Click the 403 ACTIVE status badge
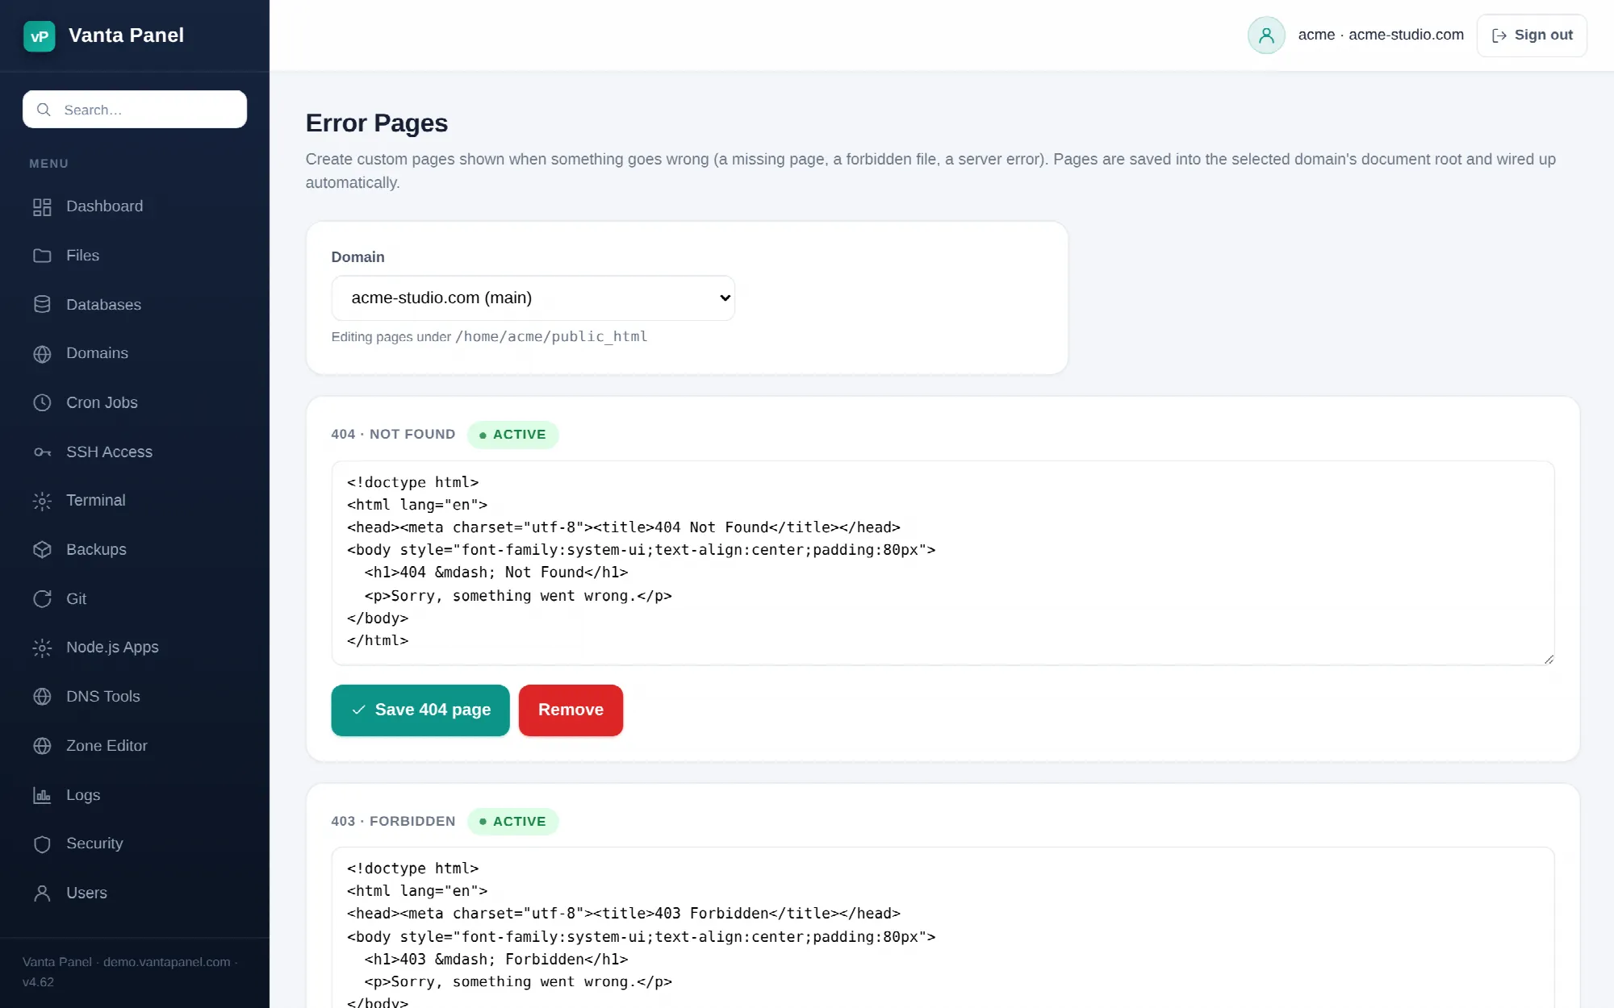This screenshot has width=1614, height=1008. [x=512, y=821]
